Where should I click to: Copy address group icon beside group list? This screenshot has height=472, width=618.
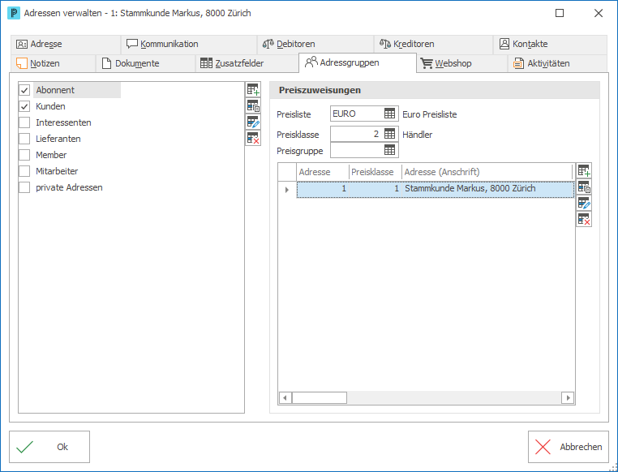[x=253, y=106]
